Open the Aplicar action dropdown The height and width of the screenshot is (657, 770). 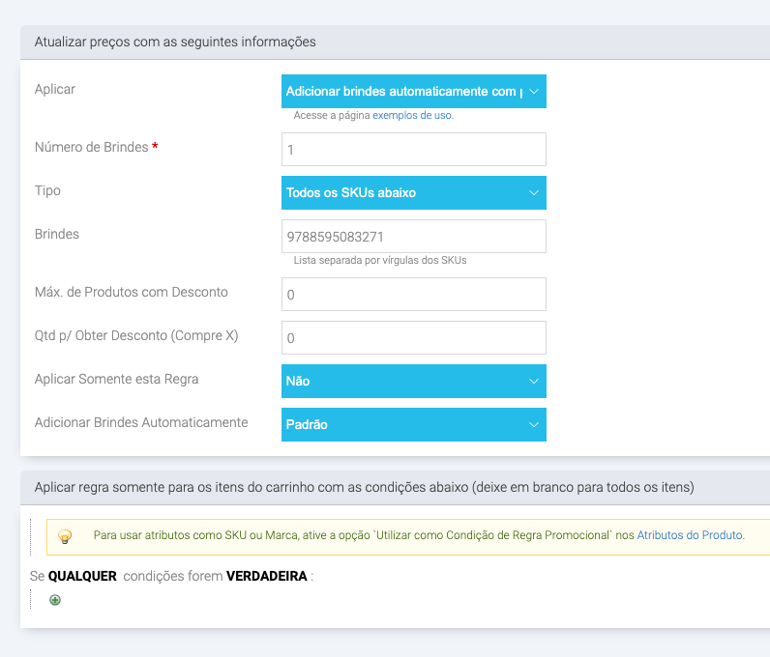click(413, 92)
